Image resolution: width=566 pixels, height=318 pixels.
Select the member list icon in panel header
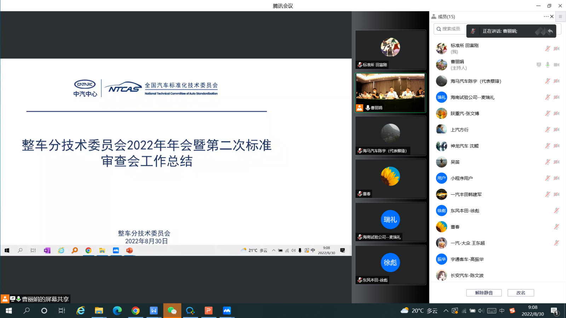coord(434,16)
